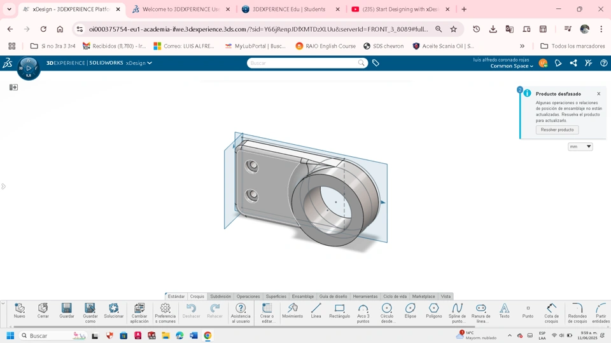Switch to the Ensamblaje tab

point(303,297)
